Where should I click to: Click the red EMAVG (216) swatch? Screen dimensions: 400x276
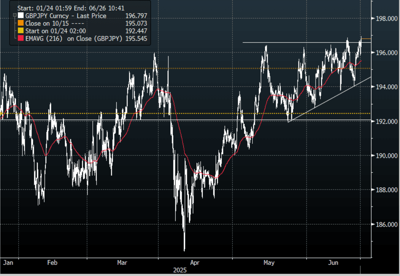tap(21, 39)
